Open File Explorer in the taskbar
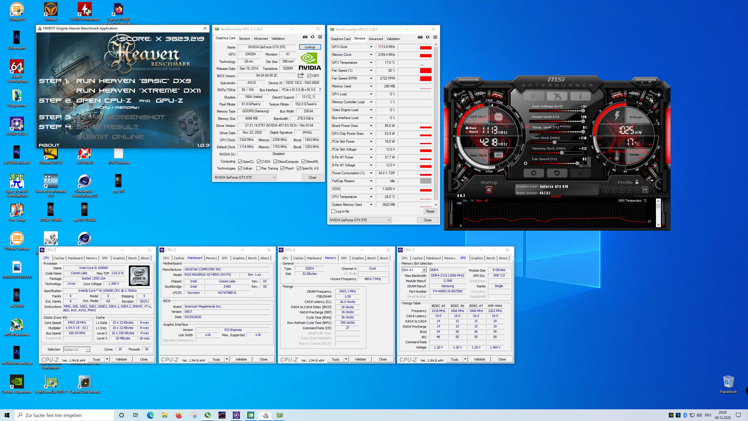This screenshot has height=421, width=748. point(165,415)
